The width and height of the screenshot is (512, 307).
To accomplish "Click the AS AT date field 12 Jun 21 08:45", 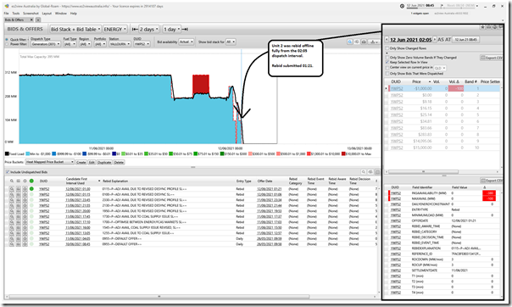I will [465, 40].
